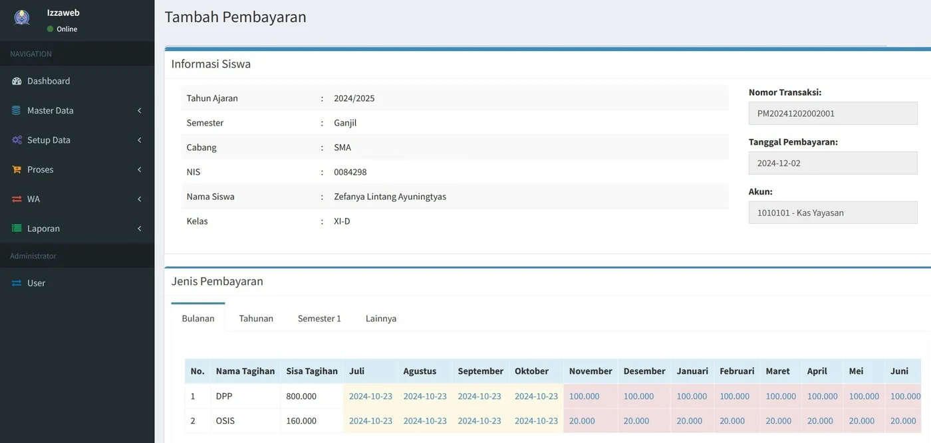Click OSIS September payment date 2024-10-23
Screen dimensions: 931x443
479,421
